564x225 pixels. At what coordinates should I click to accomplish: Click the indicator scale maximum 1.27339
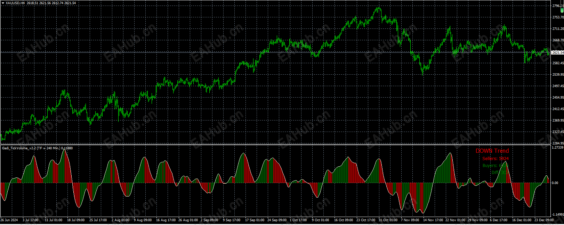(x=558, y=148)
